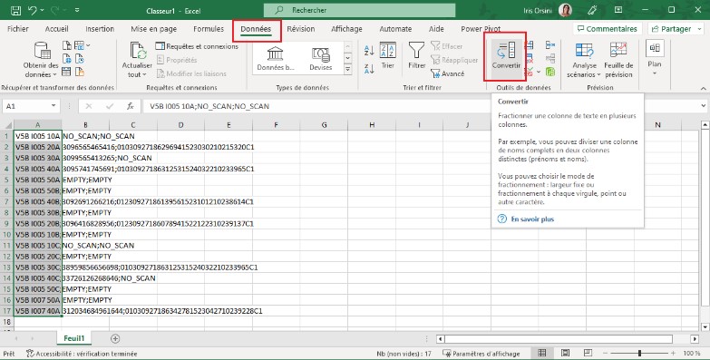
Task: Click the Actualiser tout refresh icon
Action: pos(138,50)
